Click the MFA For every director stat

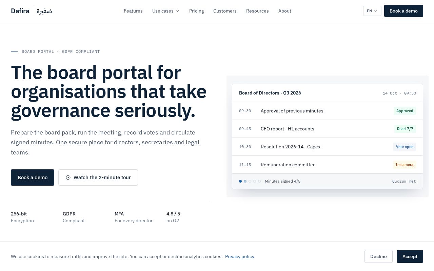[134, 217]
